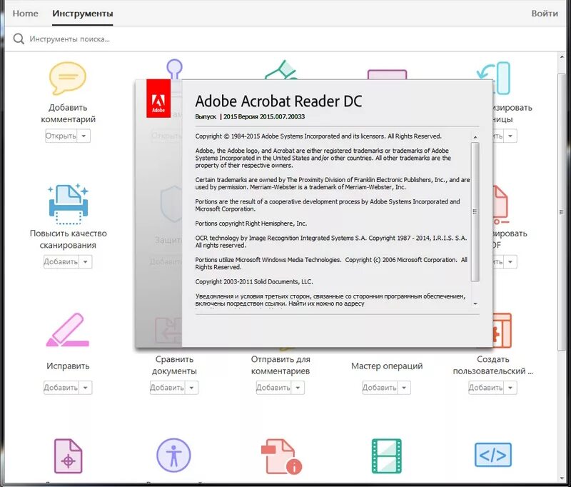Select the green film Rich Media icon
The width and height of the screenshot is (571, 487).
click(x=386, y=456)
